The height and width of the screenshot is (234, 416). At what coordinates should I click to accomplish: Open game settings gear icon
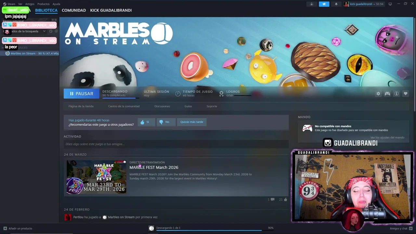pos(378,94)
